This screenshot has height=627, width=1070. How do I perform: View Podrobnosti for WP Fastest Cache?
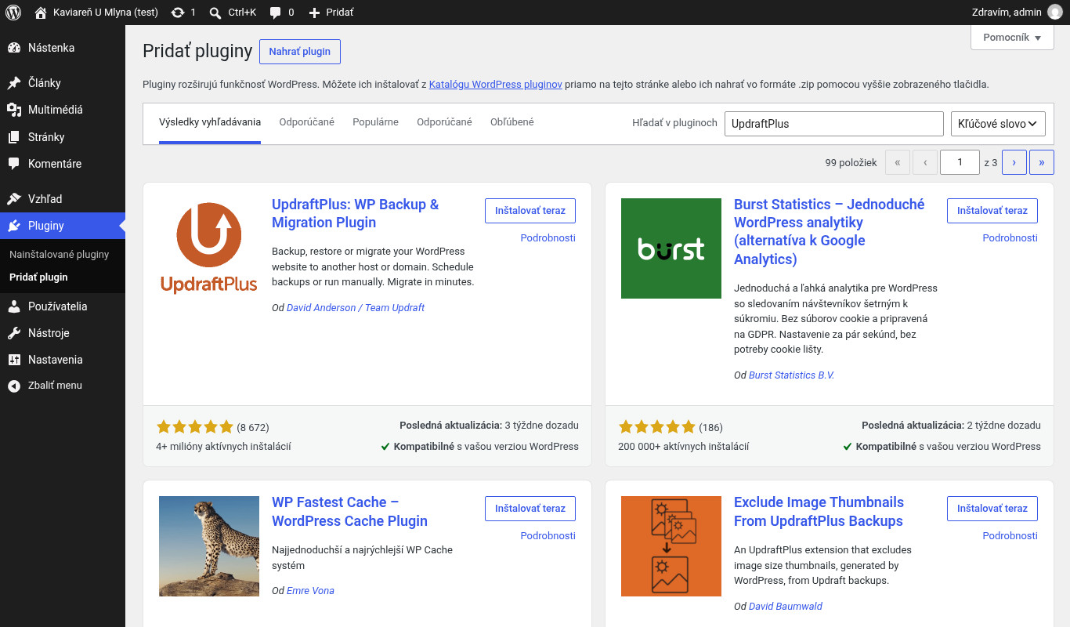548,536
